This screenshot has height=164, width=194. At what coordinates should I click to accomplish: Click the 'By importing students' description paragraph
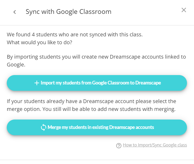coord(96,61)
